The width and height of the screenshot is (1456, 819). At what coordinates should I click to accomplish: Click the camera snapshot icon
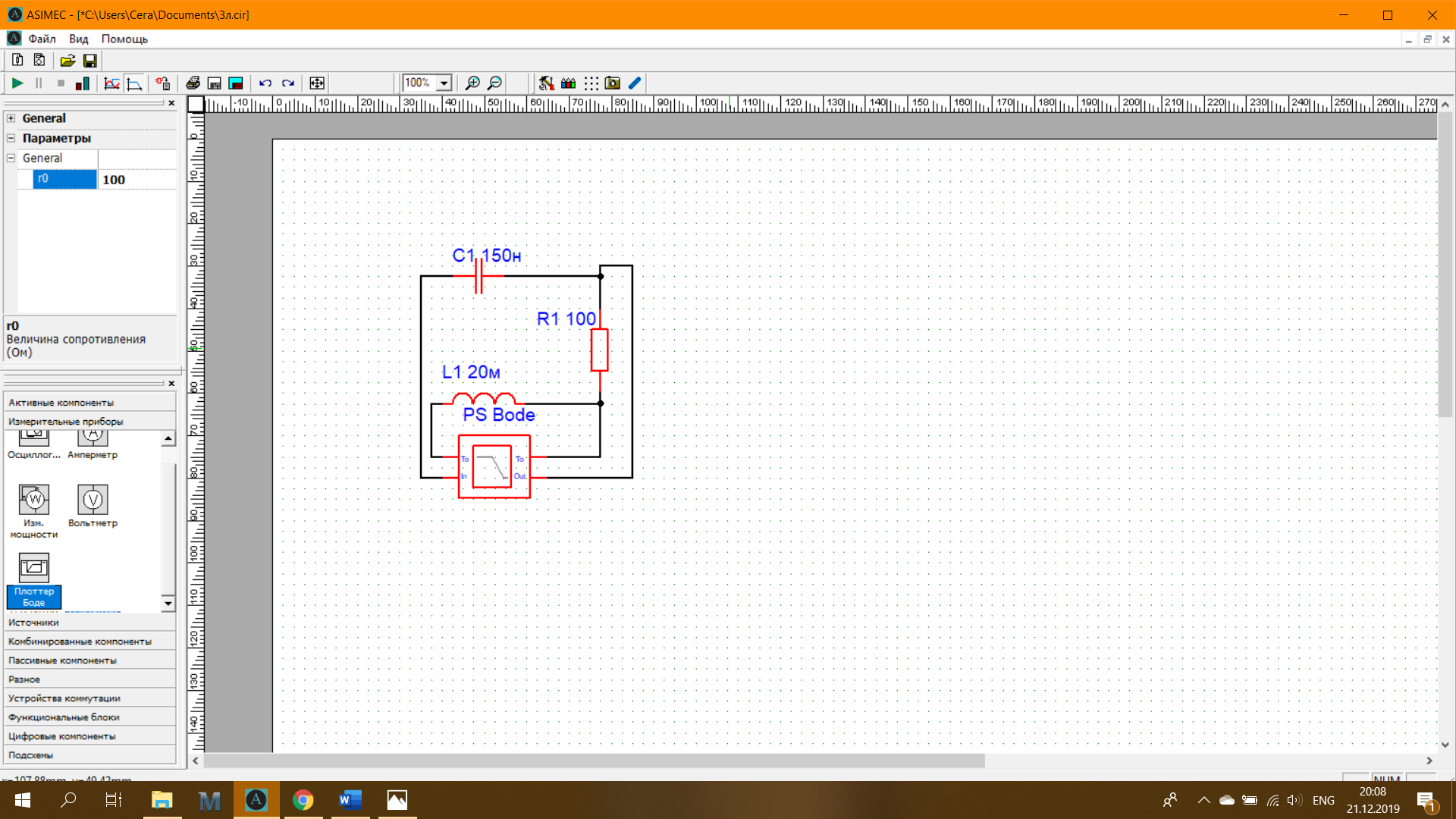click(x=613, y=83)
